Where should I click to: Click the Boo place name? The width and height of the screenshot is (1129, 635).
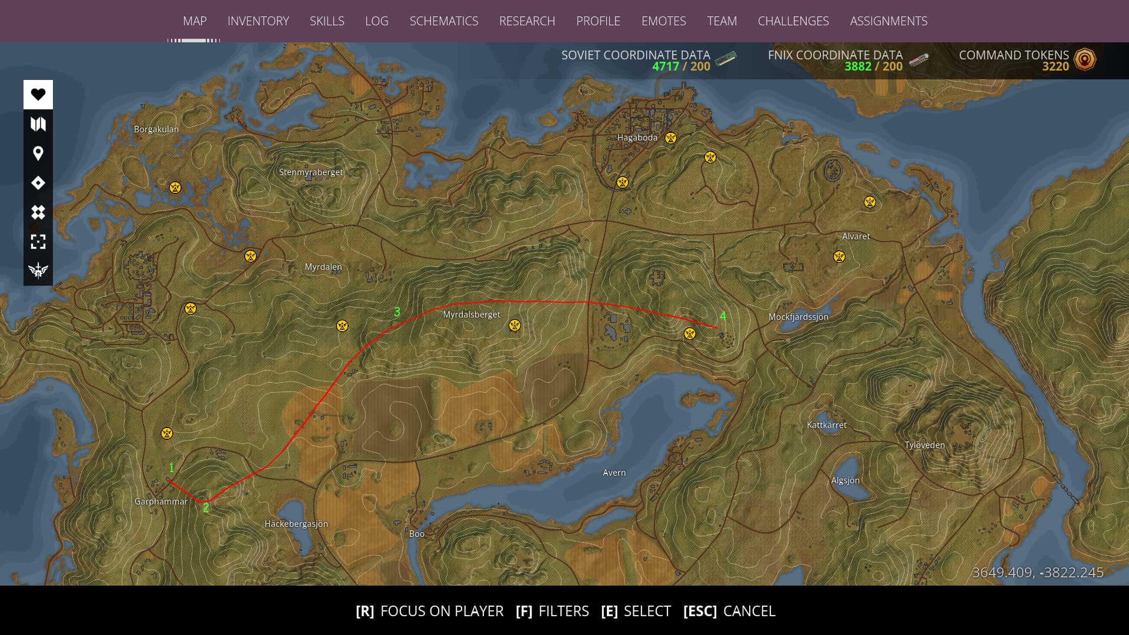click(416, 534)
